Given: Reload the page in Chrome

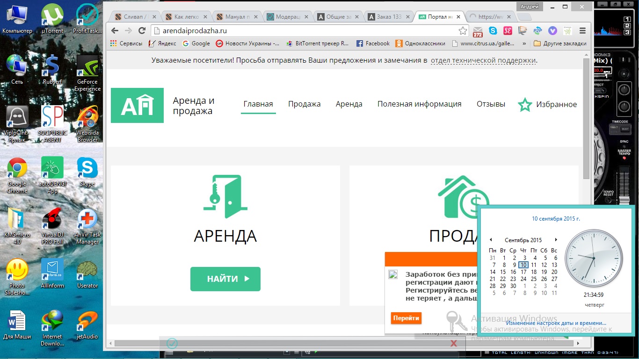Looking at the screenshot, I should pos(142,31).
